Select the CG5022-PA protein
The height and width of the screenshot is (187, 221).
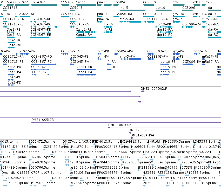click(x=23, y=54)
